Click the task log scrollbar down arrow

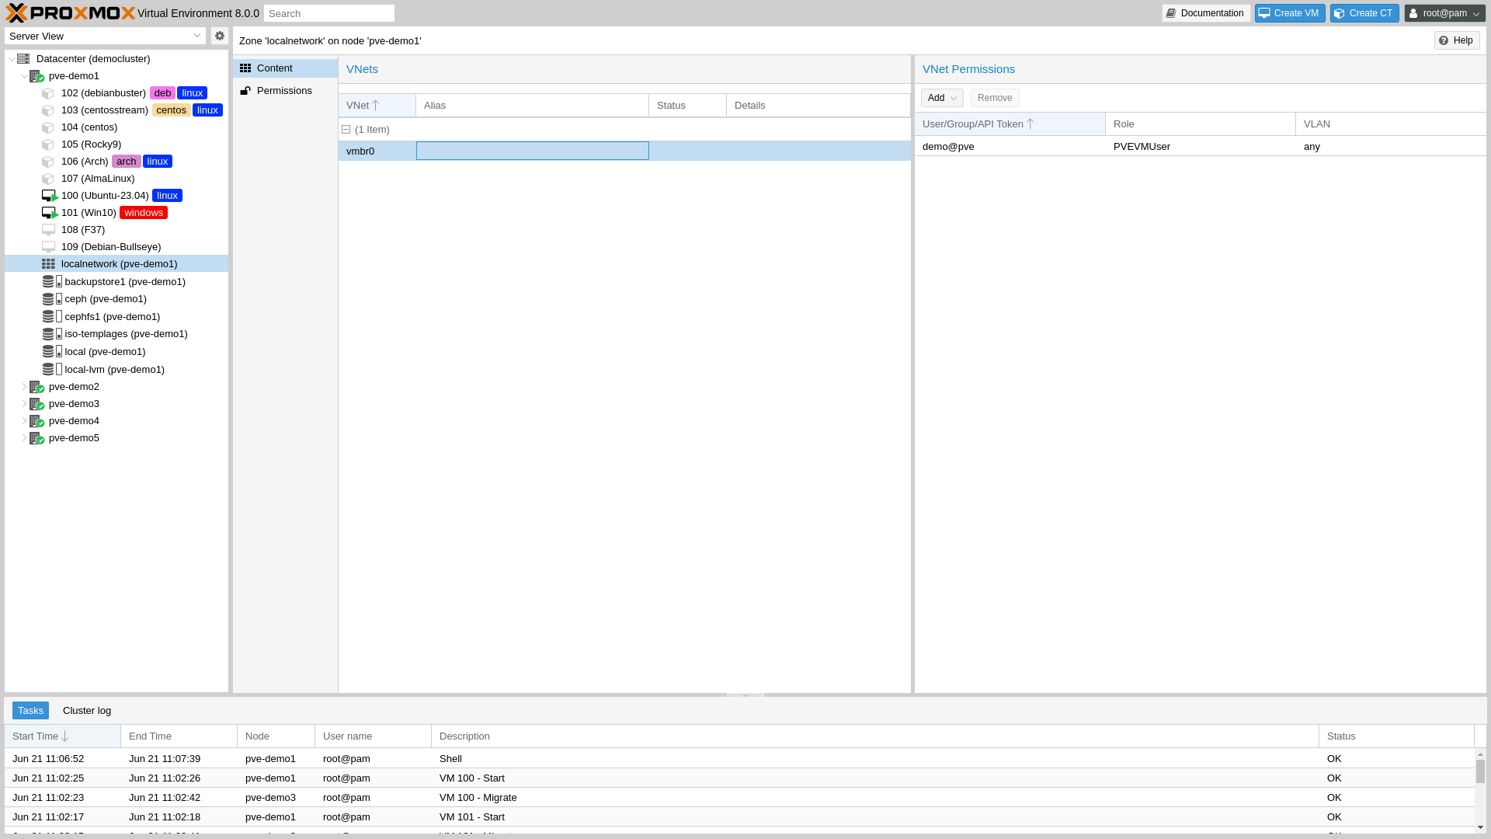point(1480,828)
